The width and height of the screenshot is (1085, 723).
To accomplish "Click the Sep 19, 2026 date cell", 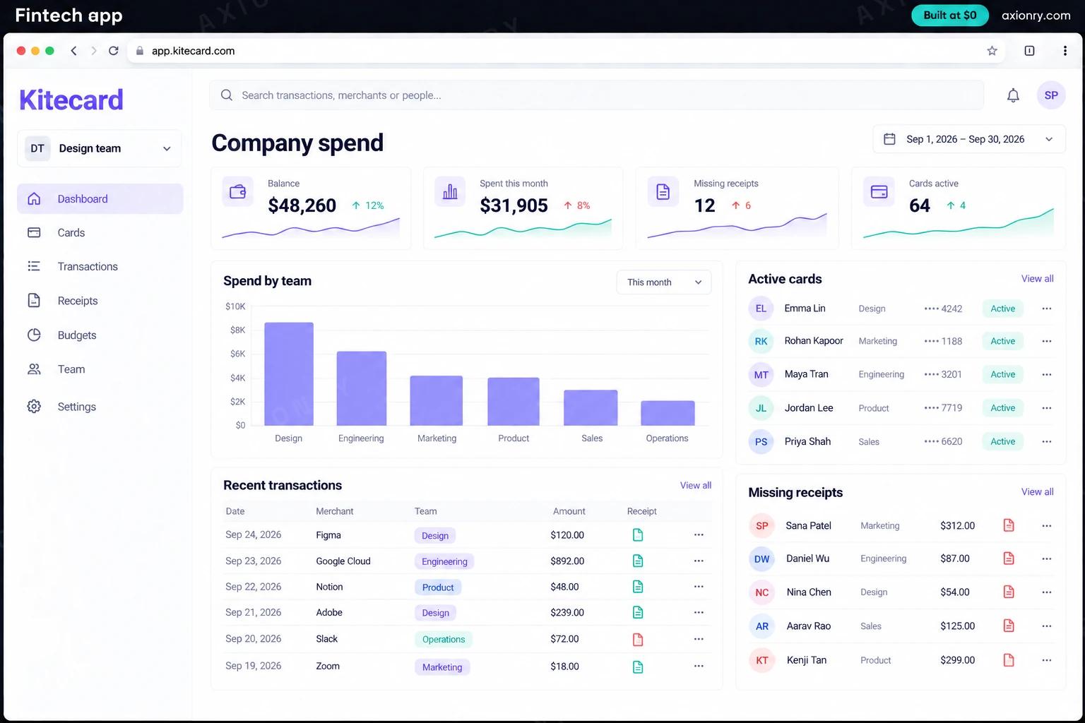I will (x=254, y=666).
